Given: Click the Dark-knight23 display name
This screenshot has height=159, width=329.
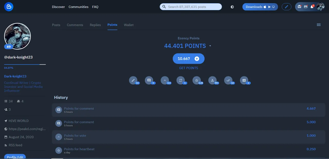Looking at the screenshot, I should pos(15,76).
